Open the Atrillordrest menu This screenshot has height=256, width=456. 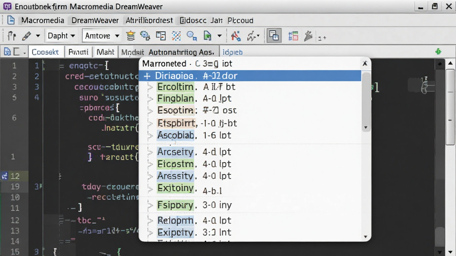click(149, 20)
